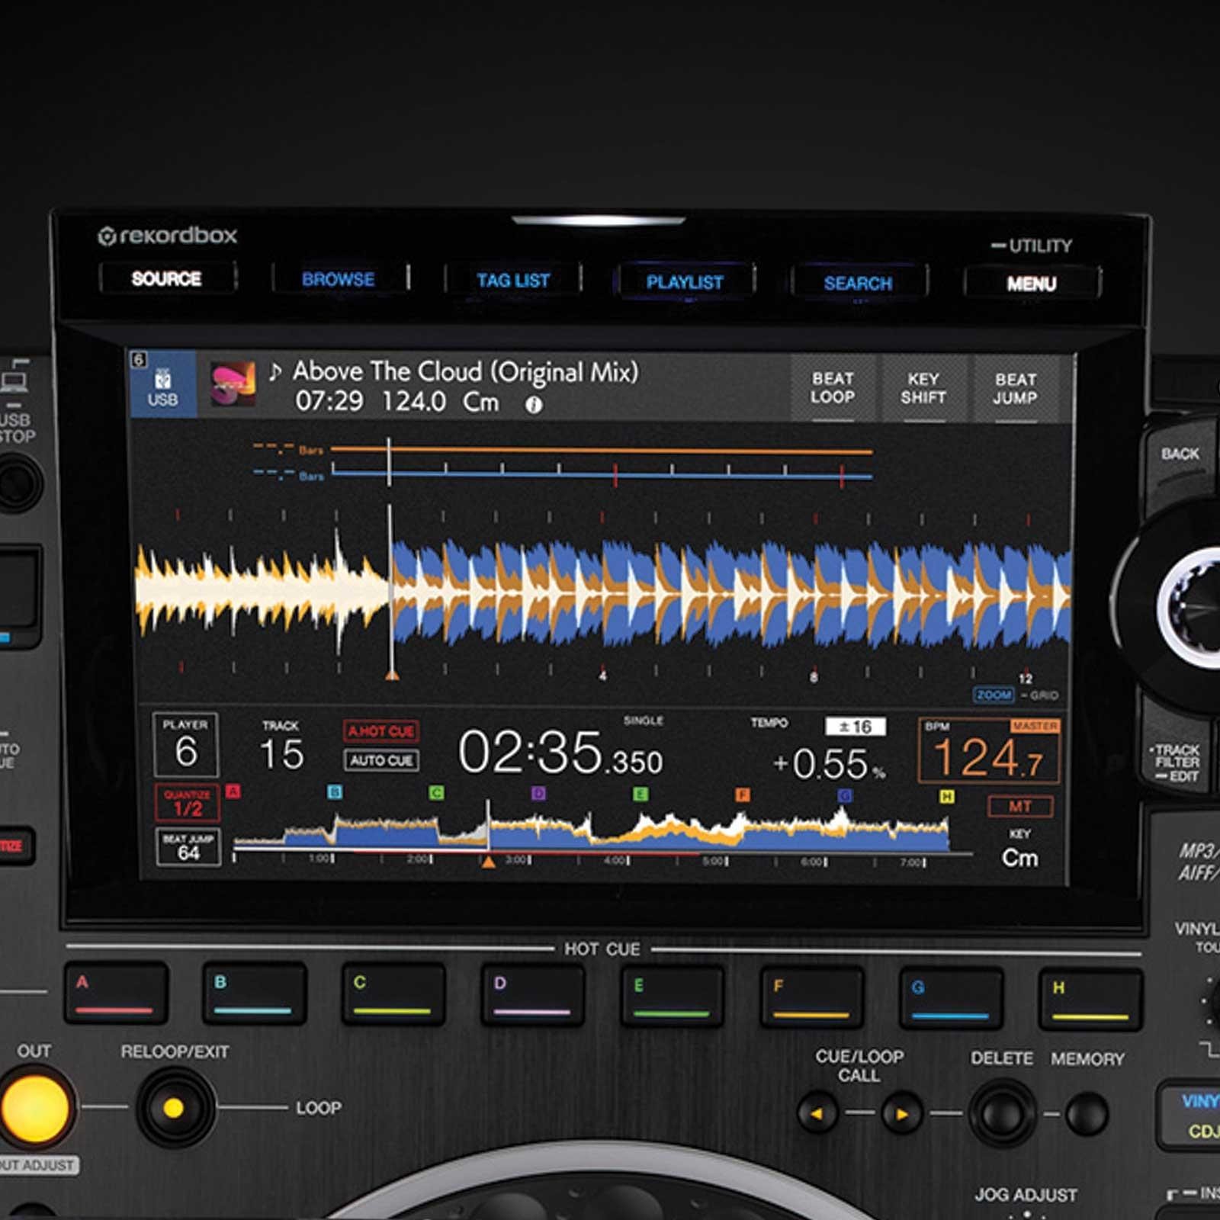This screenshot has height=1220, width=1220.
Task: Select the BROWSE button above the display
Action: (339, 279)
